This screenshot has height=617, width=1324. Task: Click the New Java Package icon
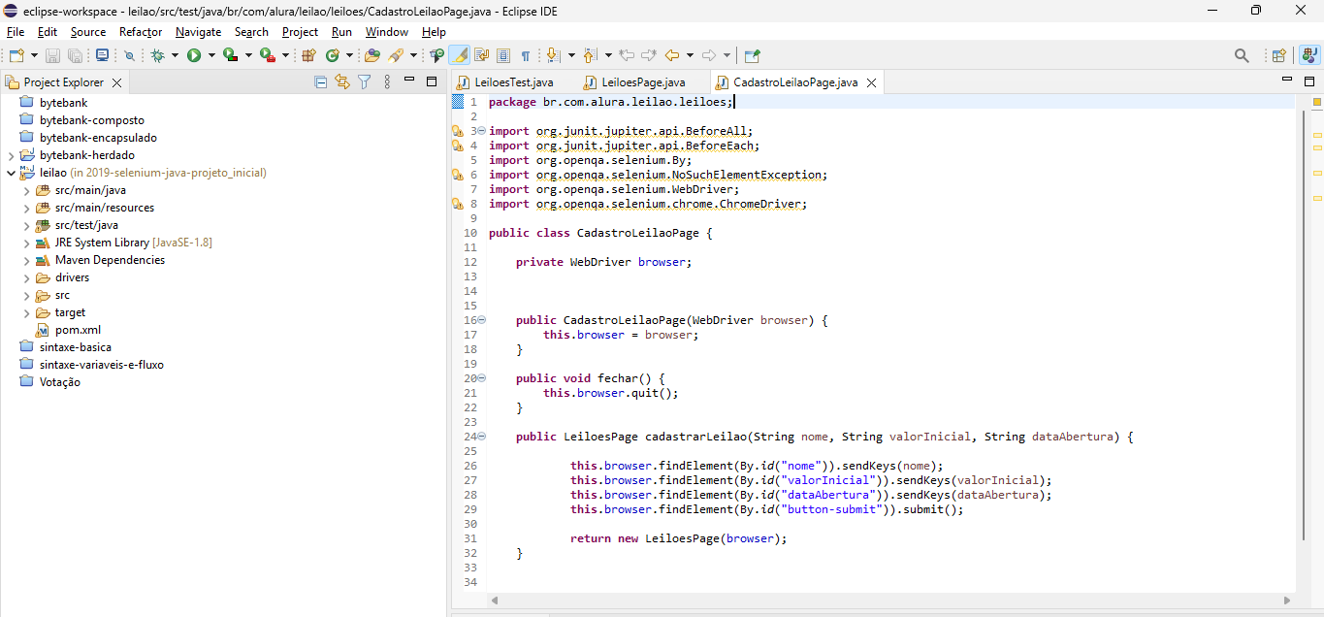308,55
